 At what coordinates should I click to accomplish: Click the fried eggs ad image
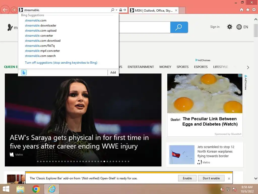tap(205, 93)
